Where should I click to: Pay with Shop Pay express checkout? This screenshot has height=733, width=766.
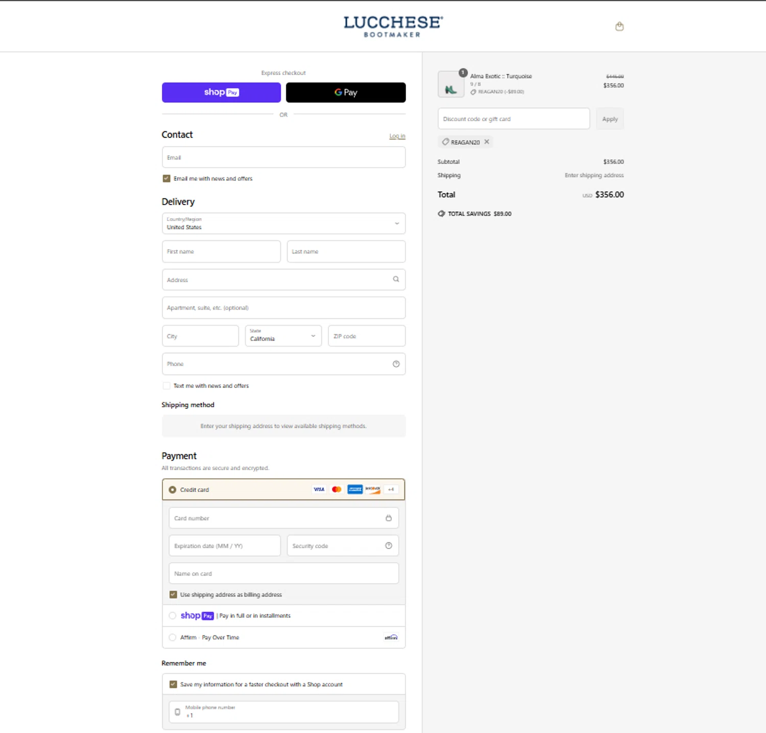[x=221, y=93]
